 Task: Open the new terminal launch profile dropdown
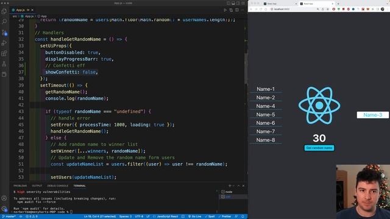[233, 186]
